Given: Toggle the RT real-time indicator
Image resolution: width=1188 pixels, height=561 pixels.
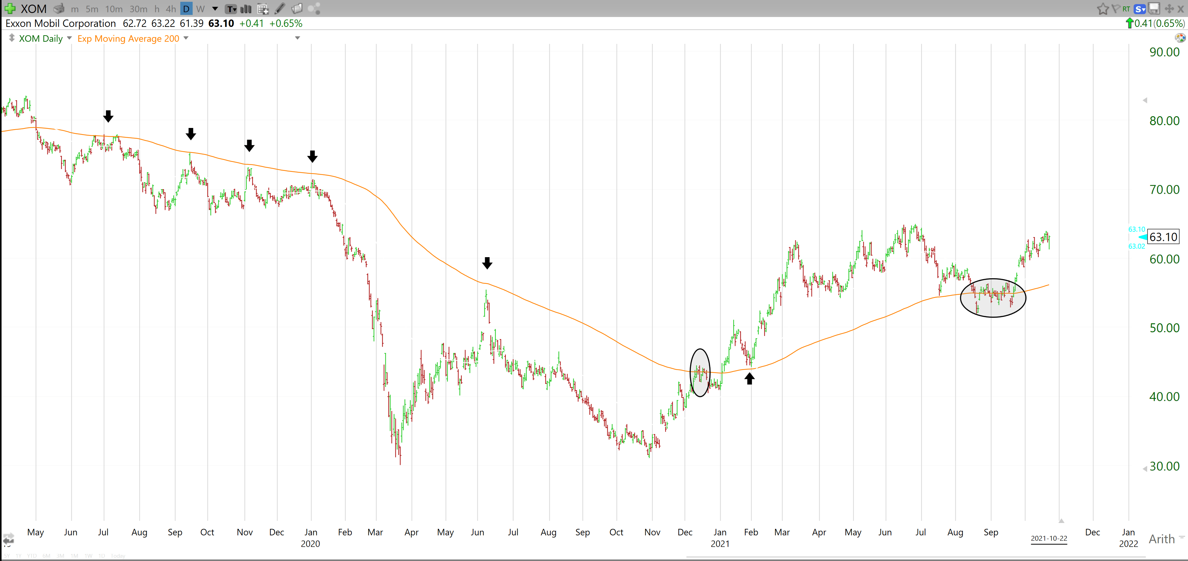Looking at the screenshot, I should click(x=1127, y=8).
